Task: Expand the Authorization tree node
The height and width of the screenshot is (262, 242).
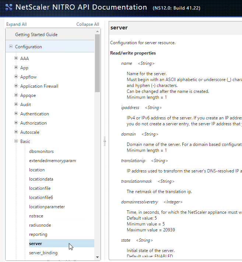Action: [16, 123]
